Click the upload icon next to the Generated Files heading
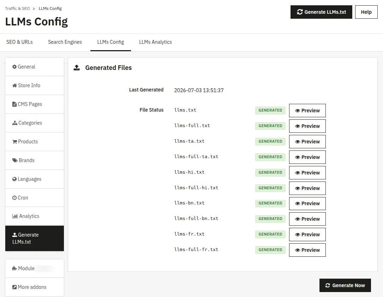 click(x=77, y=68)
